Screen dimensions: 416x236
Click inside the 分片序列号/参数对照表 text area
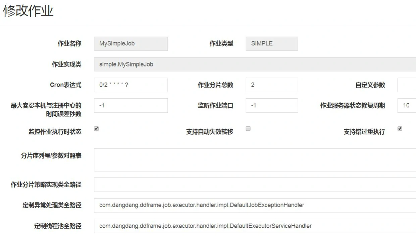point(255,160)
